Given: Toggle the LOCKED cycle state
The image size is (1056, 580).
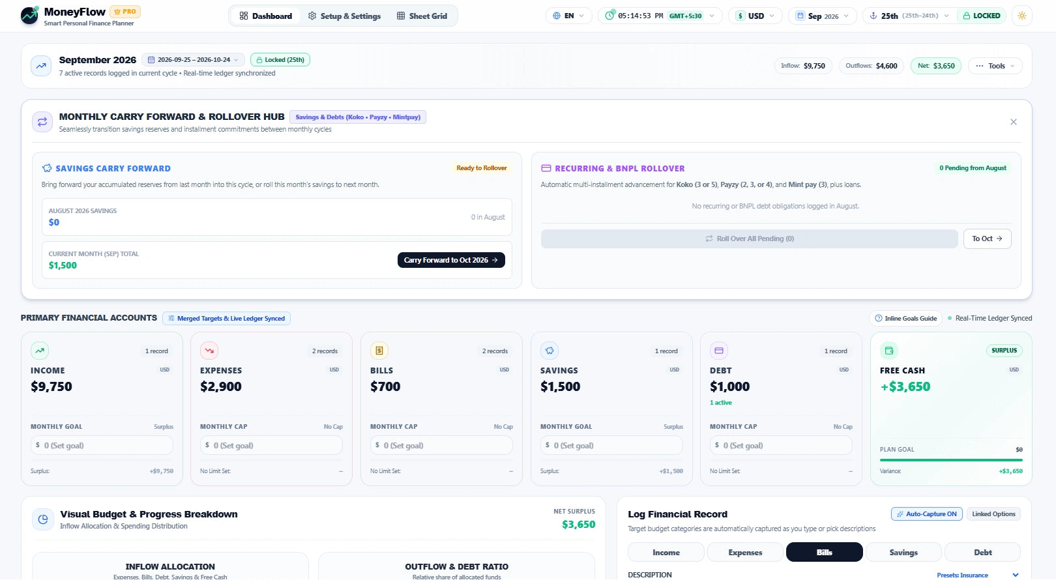Looking at the screenshot, I should point(982,16).
